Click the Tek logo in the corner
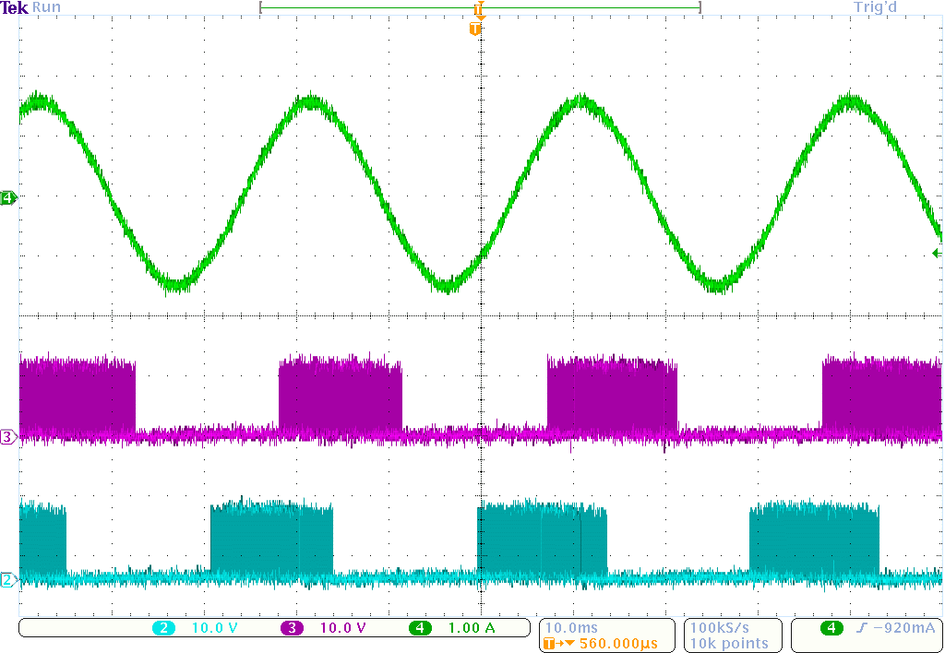 pos(15,7)
